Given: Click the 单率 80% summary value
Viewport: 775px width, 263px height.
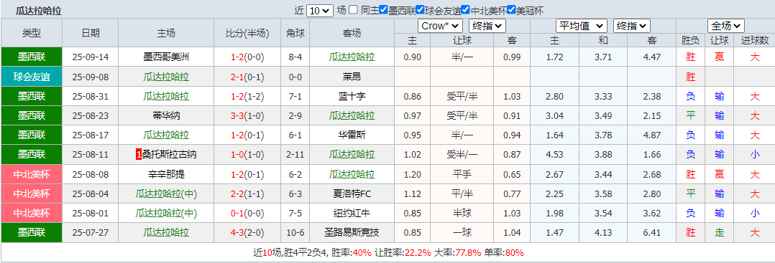Looking at the screenshot, I should [514, 253].
